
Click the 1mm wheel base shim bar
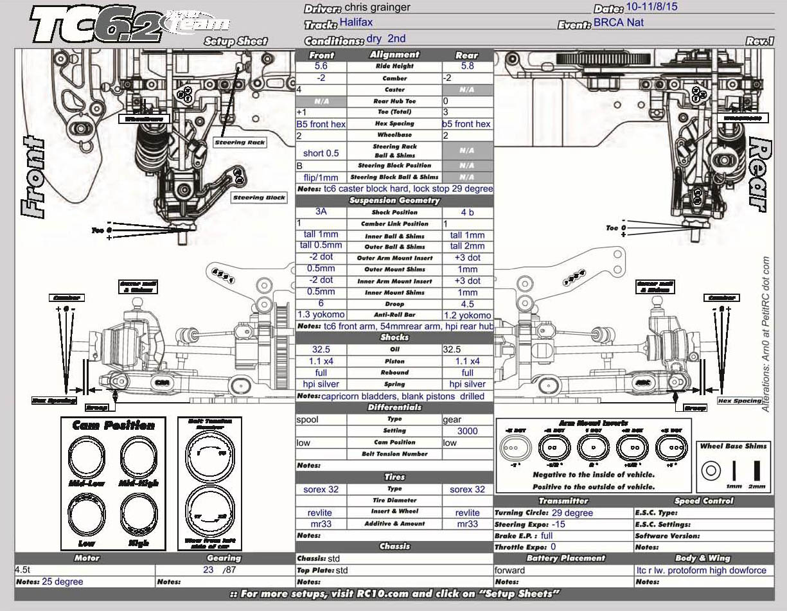point(734,470)
